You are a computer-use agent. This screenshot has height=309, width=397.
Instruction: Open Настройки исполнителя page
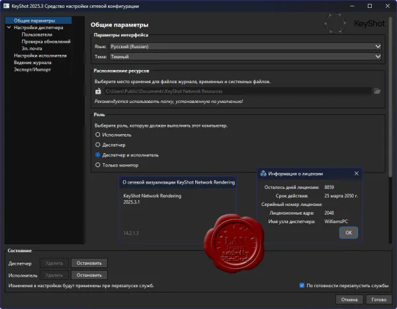40,55
